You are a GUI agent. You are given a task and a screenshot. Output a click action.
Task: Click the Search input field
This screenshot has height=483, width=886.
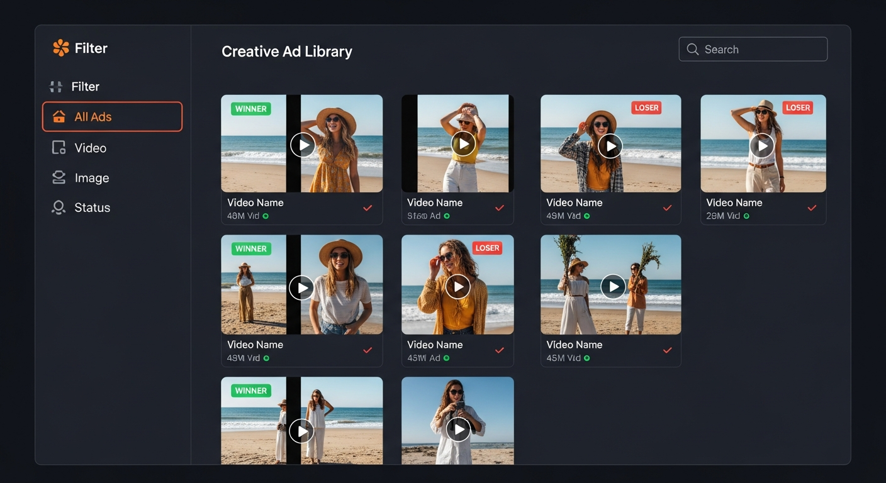(x=753, y=48)
